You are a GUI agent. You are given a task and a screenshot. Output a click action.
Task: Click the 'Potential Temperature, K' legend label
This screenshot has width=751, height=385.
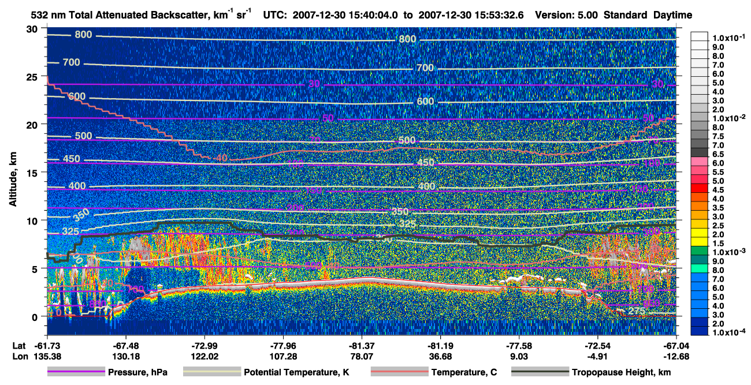(296, 372)
